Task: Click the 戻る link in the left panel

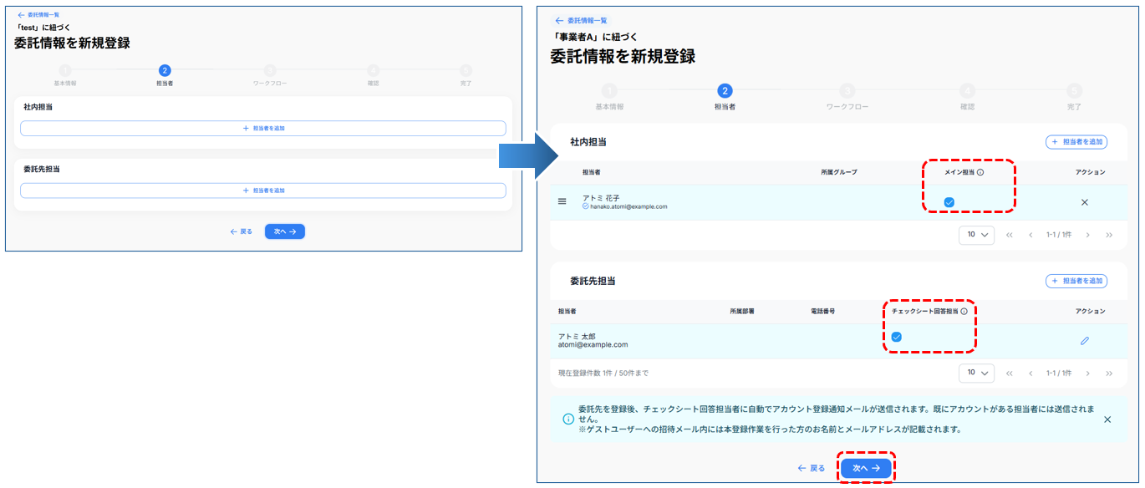Action: [241, 231]
